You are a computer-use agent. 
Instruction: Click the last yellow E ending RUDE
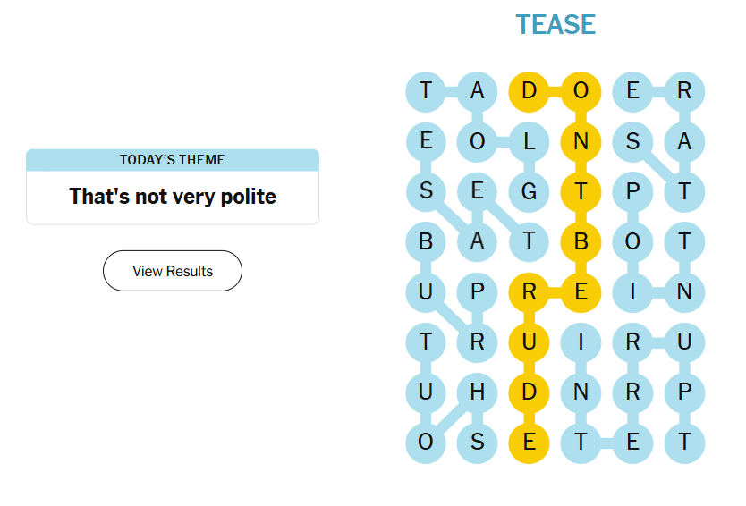click(x=529, y=442)
